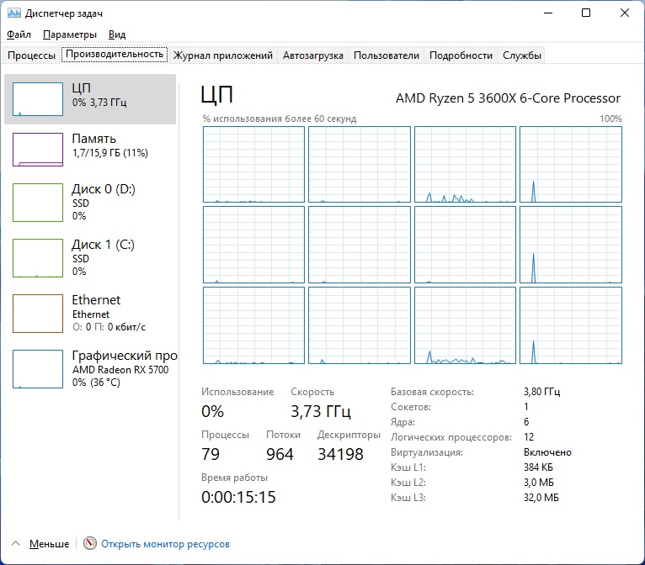Select the CPU mini graph thumbnail
The image size is (645, 565).
pos(38,99)
